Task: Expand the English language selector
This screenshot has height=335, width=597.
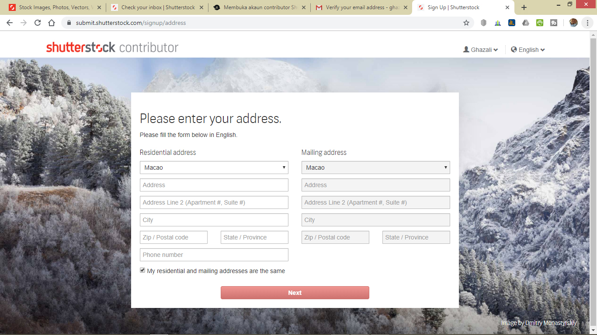Action: (x=528, y=50)
